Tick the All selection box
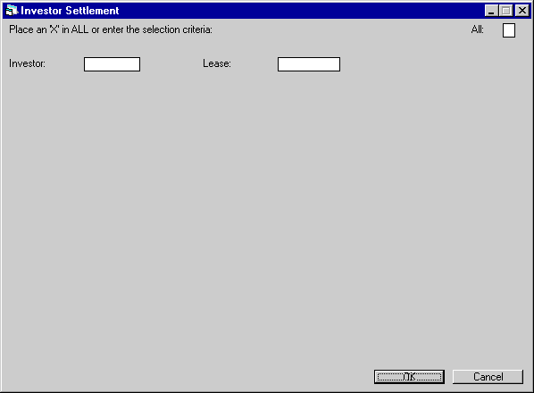 (509, 30)
